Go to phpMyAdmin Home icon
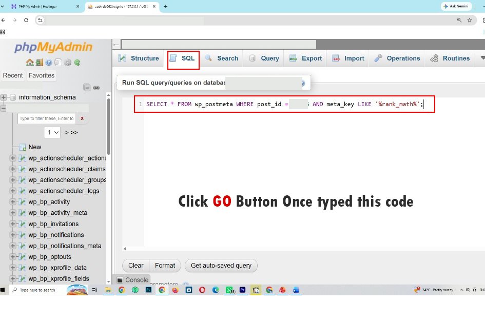 coord(30,63)
